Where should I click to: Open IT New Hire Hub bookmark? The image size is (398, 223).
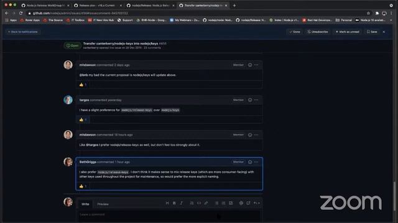(x=101, y=20)
